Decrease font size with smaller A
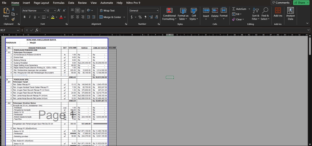Screen dimensions: 312x146 [x=64, y=10]
